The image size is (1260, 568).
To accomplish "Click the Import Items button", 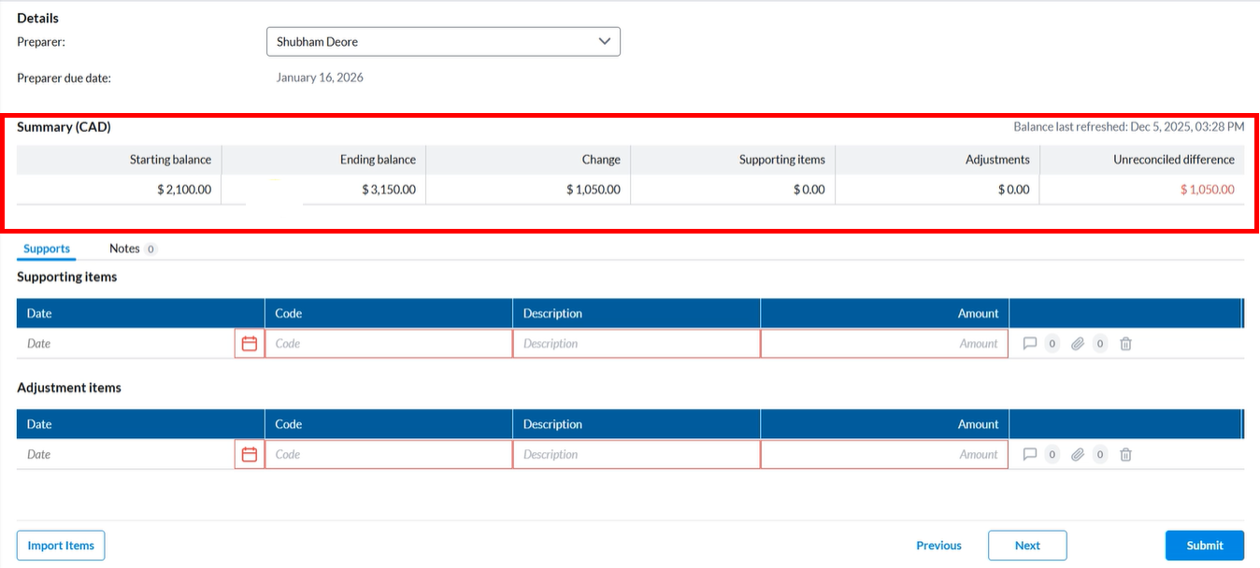I will click(61, 546).
